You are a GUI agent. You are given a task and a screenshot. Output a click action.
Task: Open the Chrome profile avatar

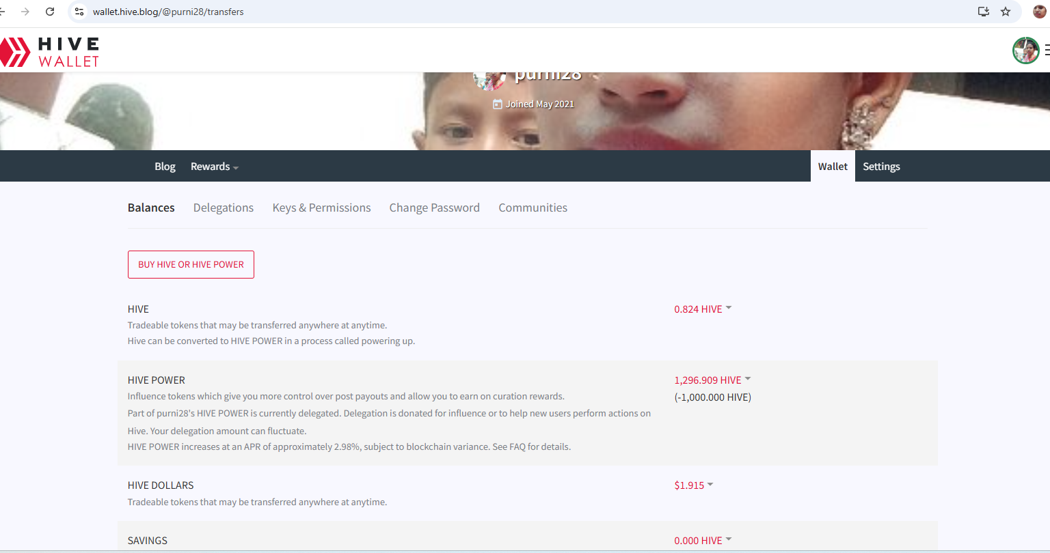1040,12
